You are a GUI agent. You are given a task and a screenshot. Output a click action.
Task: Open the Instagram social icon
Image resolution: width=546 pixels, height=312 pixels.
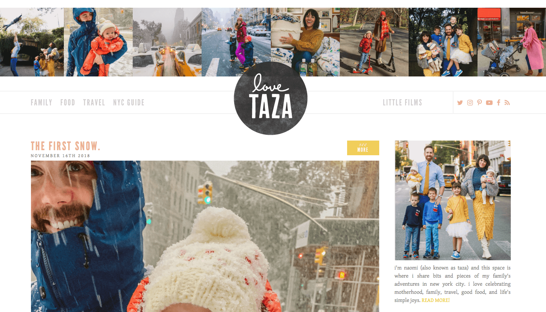click(470, 103)
